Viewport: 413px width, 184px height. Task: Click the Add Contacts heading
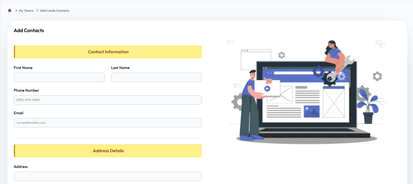[x=29, y=31]
